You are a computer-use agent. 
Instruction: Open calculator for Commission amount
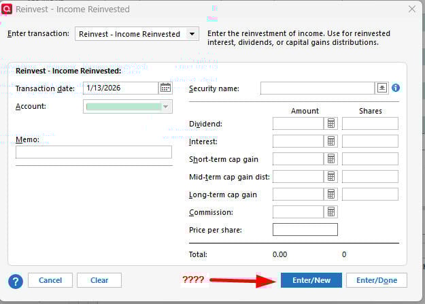330,212
